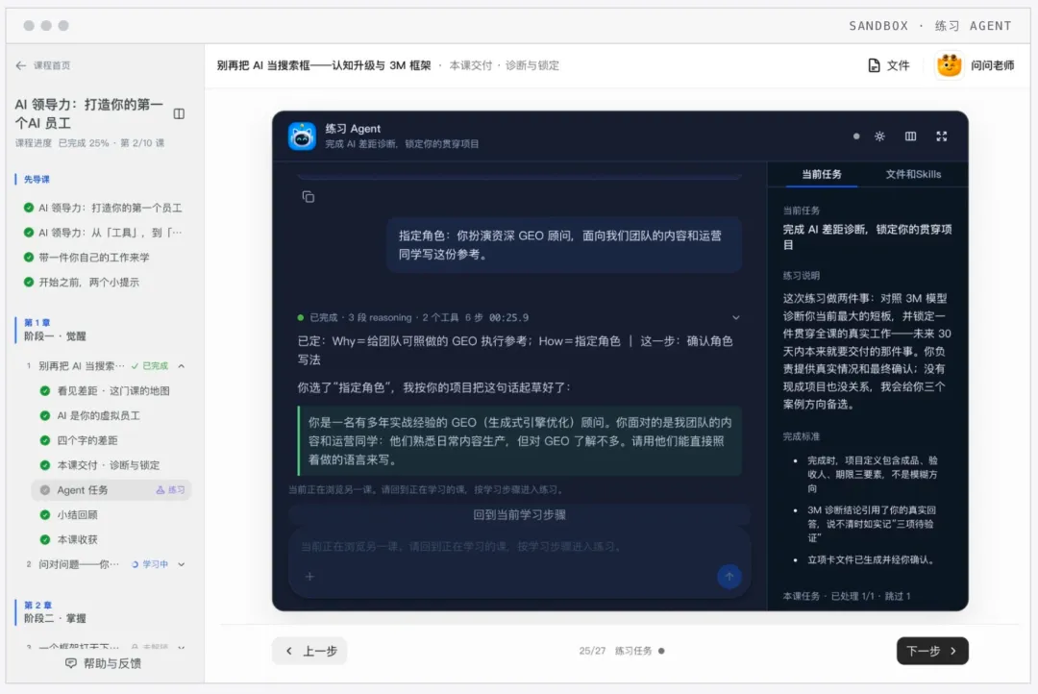The height and width of the screenshot is (694, 1038).
Task: Click the send arrow button in chat input
Action: click(729, 576)
